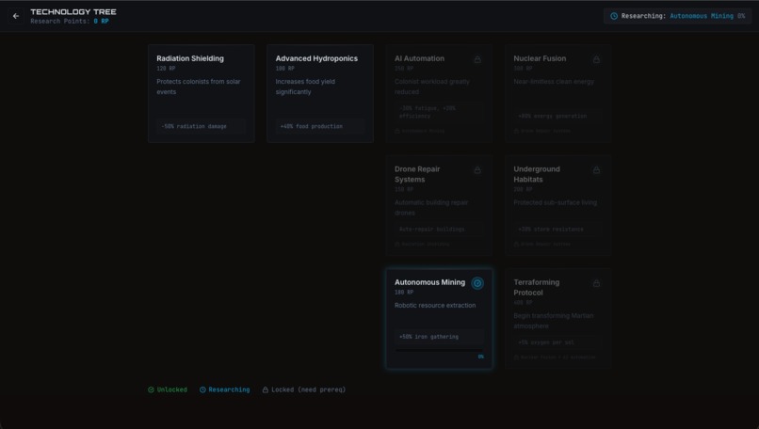
Task: Click the prerequisite lock icon under Nuclear Fusion
Action: coord(516,131)
